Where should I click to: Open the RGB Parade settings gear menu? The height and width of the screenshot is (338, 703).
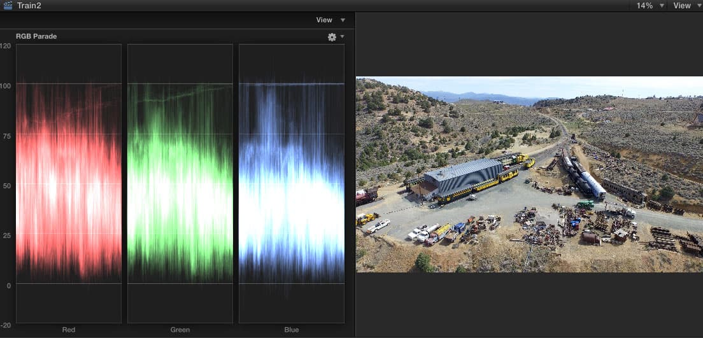[332, 37]
